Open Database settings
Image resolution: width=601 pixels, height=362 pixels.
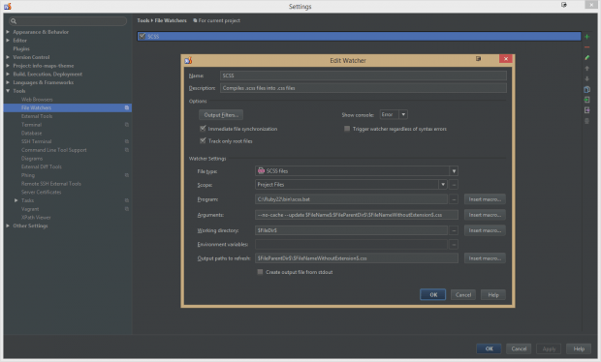pyautogui.click(x=31, y=133)
